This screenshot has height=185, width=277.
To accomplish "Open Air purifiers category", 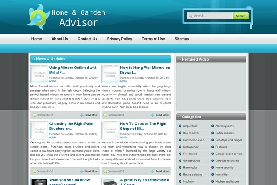I will click(x=190, y=126).
